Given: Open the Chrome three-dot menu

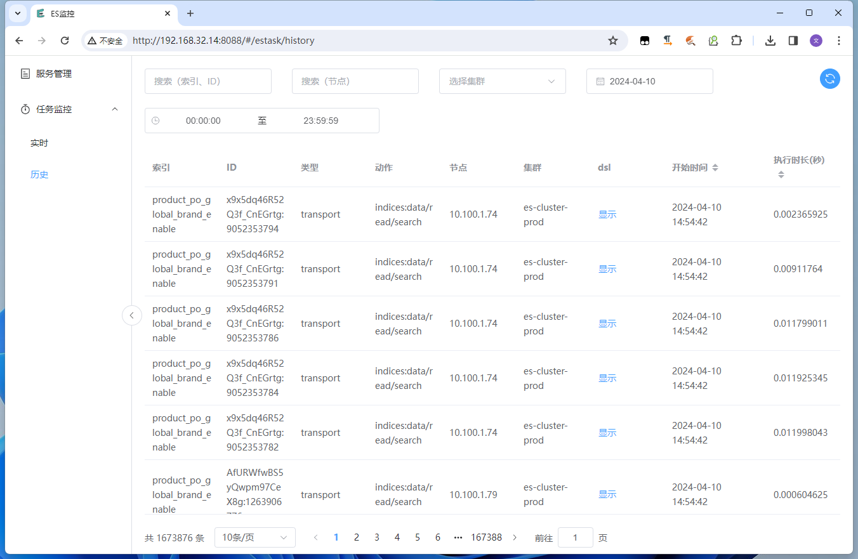Looking at the screenshot, I should pyautogui.click(x=839, y=41).
